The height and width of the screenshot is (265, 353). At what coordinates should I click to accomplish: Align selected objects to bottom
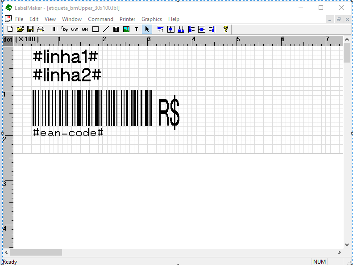tap(181, 29)
